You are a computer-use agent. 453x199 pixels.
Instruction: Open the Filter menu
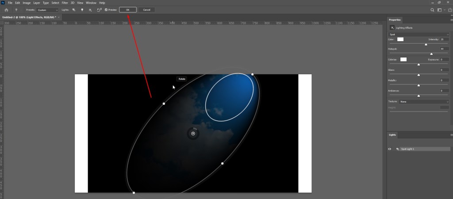pyautogui.click(x=65, y=3)
